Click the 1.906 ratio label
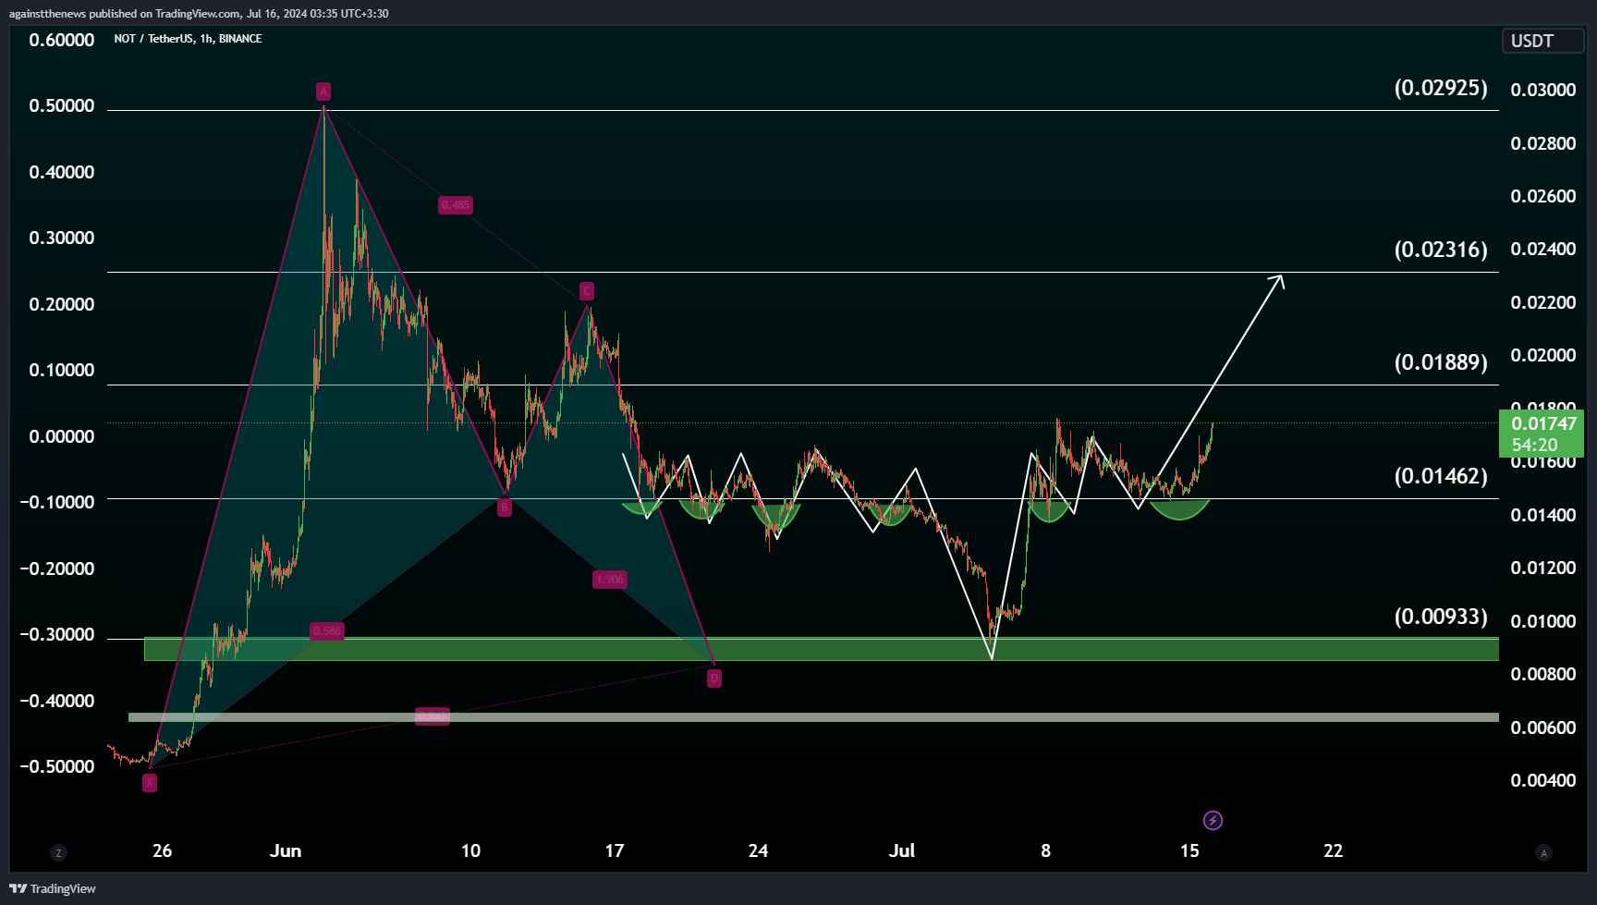Screen dimensions: 1597x905 pos(610,580)
